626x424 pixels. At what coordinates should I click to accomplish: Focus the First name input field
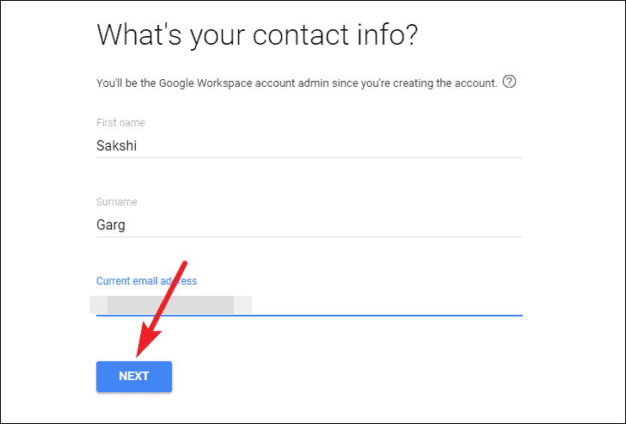point(310,145)
